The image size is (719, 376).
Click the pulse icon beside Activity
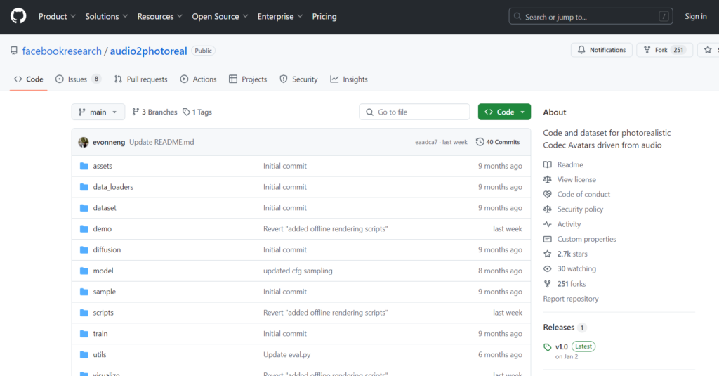coord(548,224)
